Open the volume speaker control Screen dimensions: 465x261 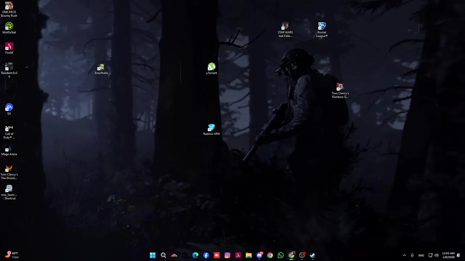point(436,255)
